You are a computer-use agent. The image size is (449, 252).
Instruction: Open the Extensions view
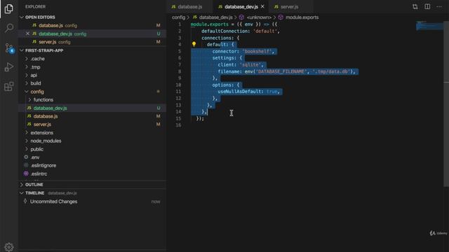coord(9,86)
